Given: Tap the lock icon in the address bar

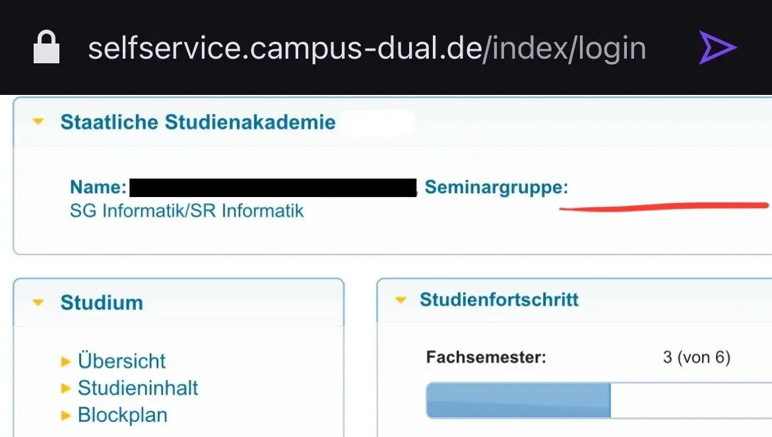Looking at the screenshot, I should [x=46, y=49].
